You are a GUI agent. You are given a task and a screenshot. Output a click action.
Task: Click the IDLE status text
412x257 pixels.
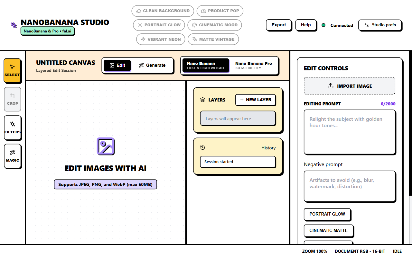point(398,251)
